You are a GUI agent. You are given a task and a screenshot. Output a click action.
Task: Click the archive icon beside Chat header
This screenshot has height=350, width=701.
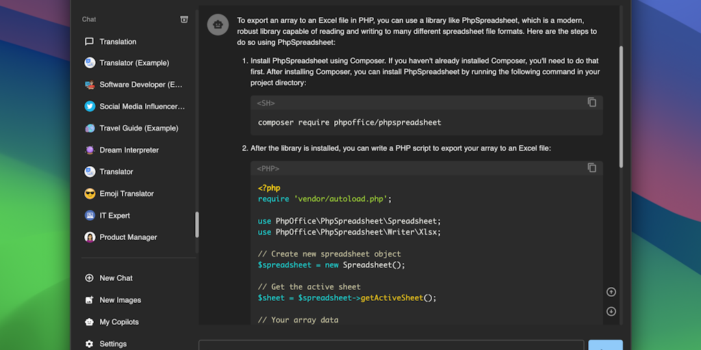[x=184, y=19]
